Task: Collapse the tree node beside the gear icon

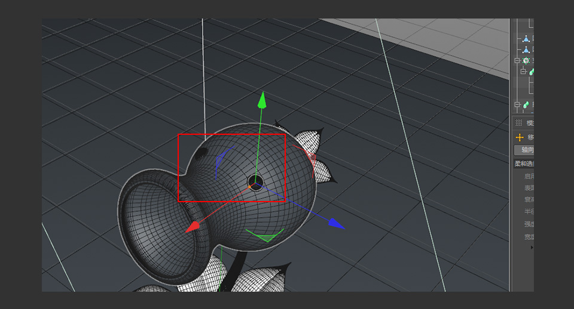Action: pyautogui.click(x=517, y=61)
